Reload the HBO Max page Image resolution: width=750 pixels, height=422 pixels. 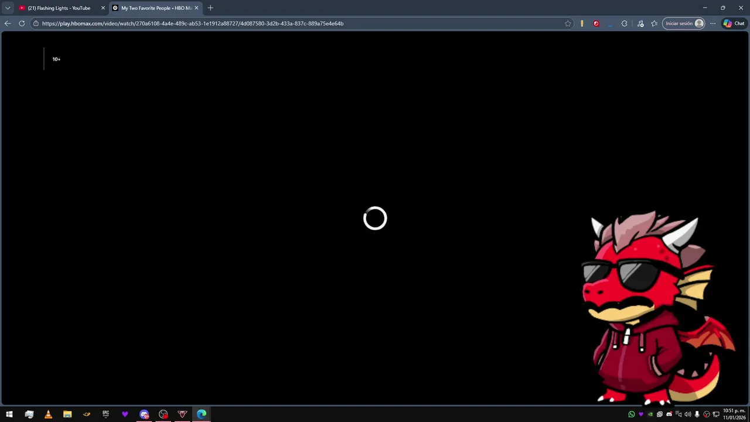pyautogui.click(x=22, y=23)
